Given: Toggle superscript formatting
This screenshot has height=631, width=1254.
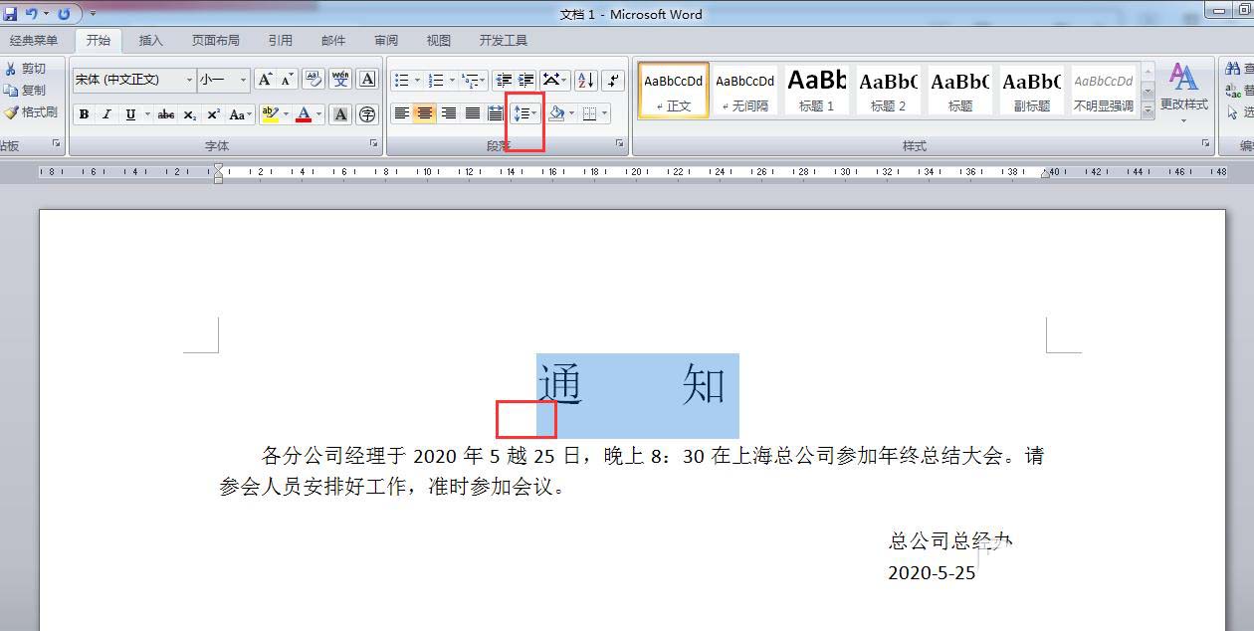Looking at the screenshot, I should 213,114.
